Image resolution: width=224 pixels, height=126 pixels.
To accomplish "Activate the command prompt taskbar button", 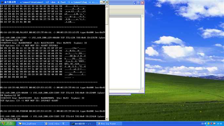I will [83, 124].
